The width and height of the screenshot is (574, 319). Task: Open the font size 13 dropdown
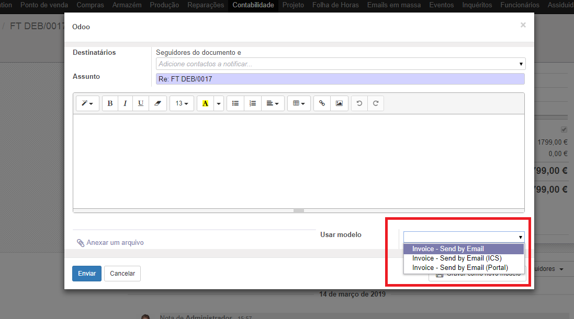coord(182,103)
